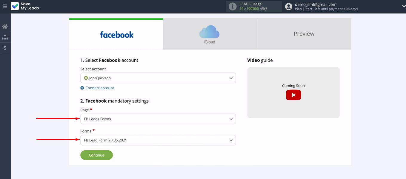Switch to the Facebook tab
This screenshot has width=406, height=179.
116,34
